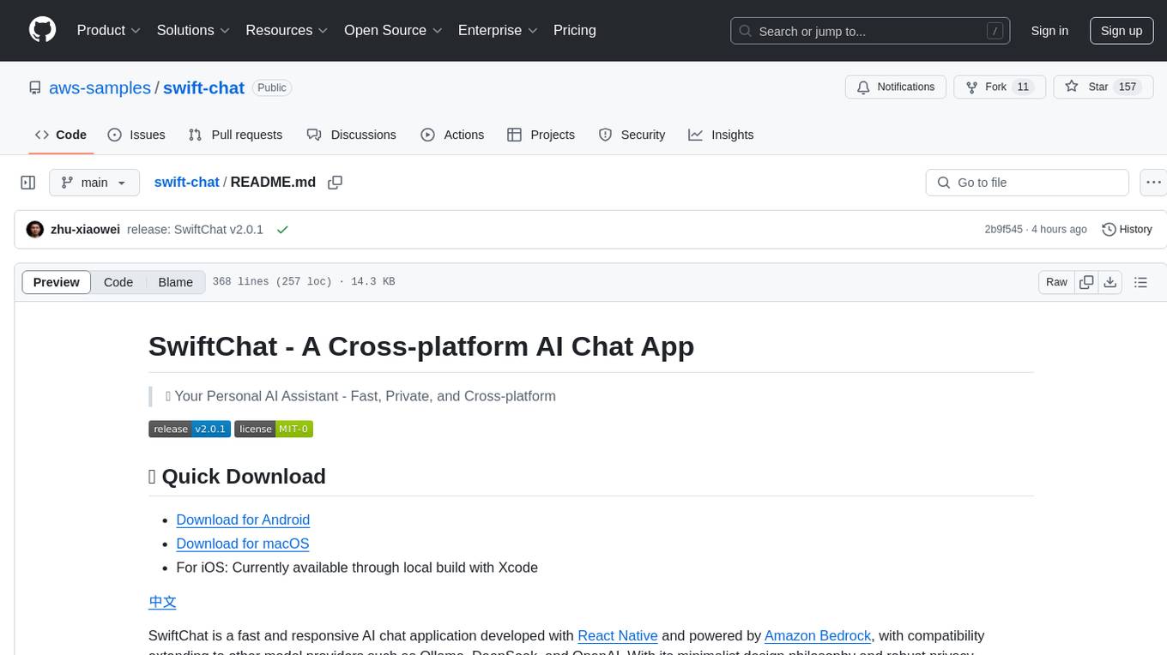Open Download for macOS link
This screenshot has width=1167, height=655.
tap(242, 544)
